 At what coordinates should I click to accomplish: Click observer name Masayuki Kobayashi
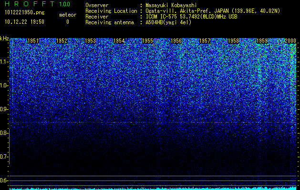[x=171, y=5]
